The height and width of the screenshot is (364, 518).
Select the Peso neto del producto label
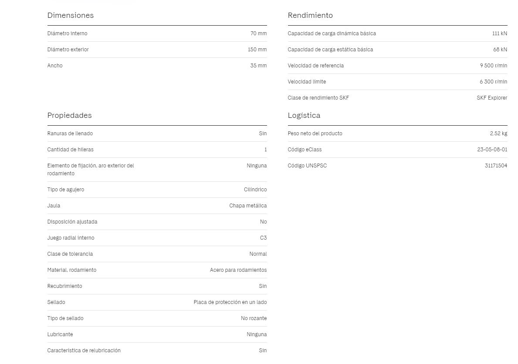click(x=315, y=134)
